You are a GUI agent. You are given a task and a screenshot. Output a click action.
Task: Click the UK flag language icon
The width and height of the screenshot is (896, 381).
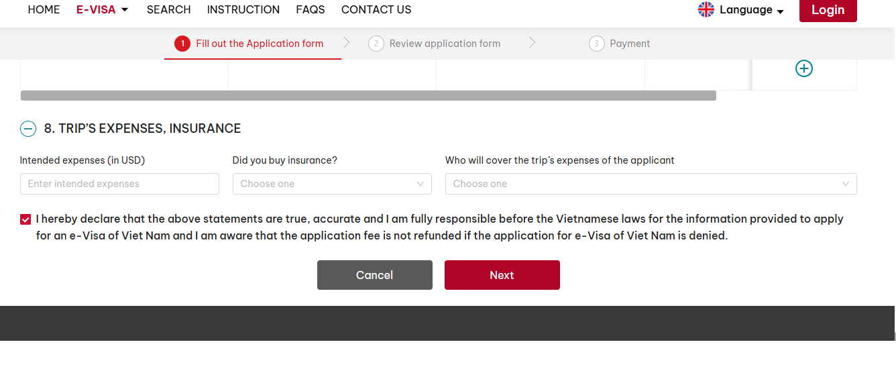[706, 9]
